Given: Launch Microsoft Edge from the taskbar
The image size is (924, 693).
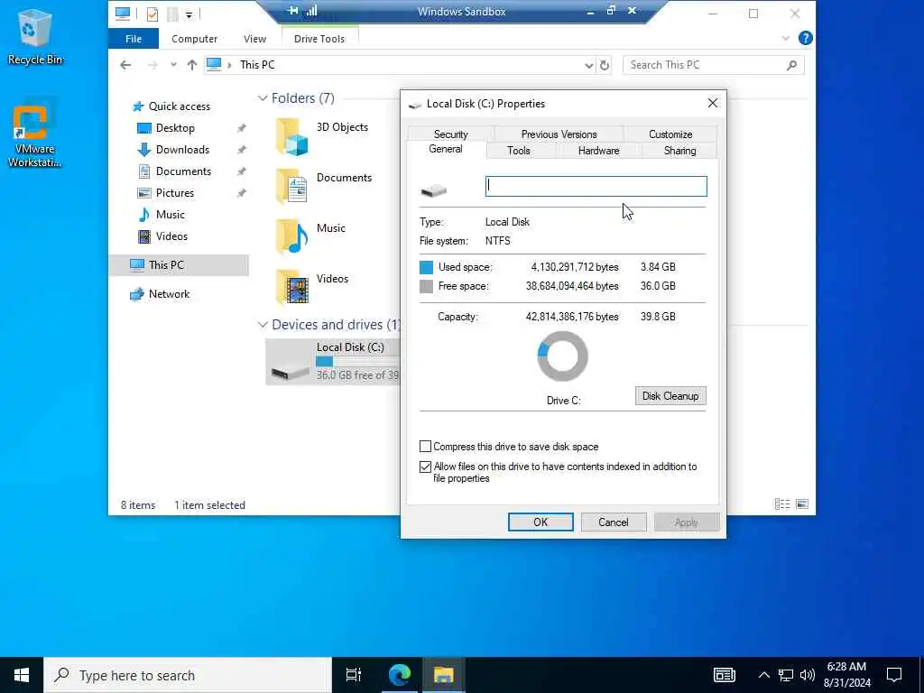Looking at the screenshot, I should pos(399,675).
